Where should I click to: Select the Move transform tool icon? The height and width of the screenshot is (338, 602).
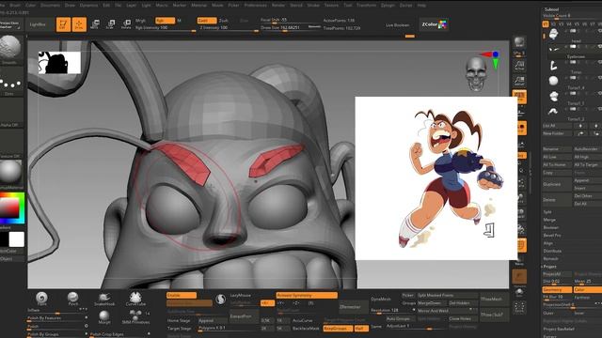click(x=95, y=24)
